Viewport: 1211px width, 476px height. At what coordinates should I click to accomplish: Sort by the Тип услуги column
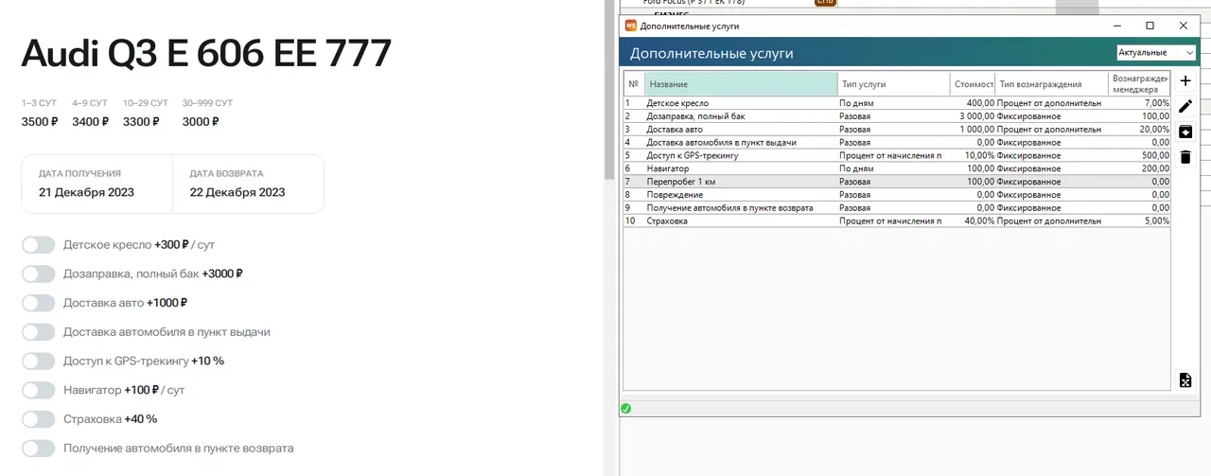(x=894, y=84)
